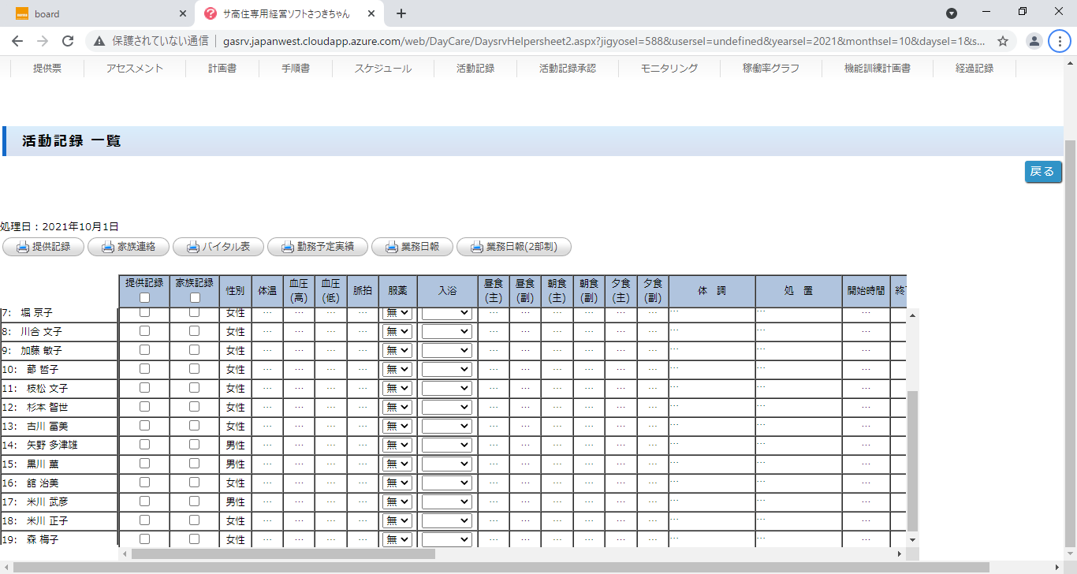Toggle the 提供記録 header select-all checkbox

point(144,298)
